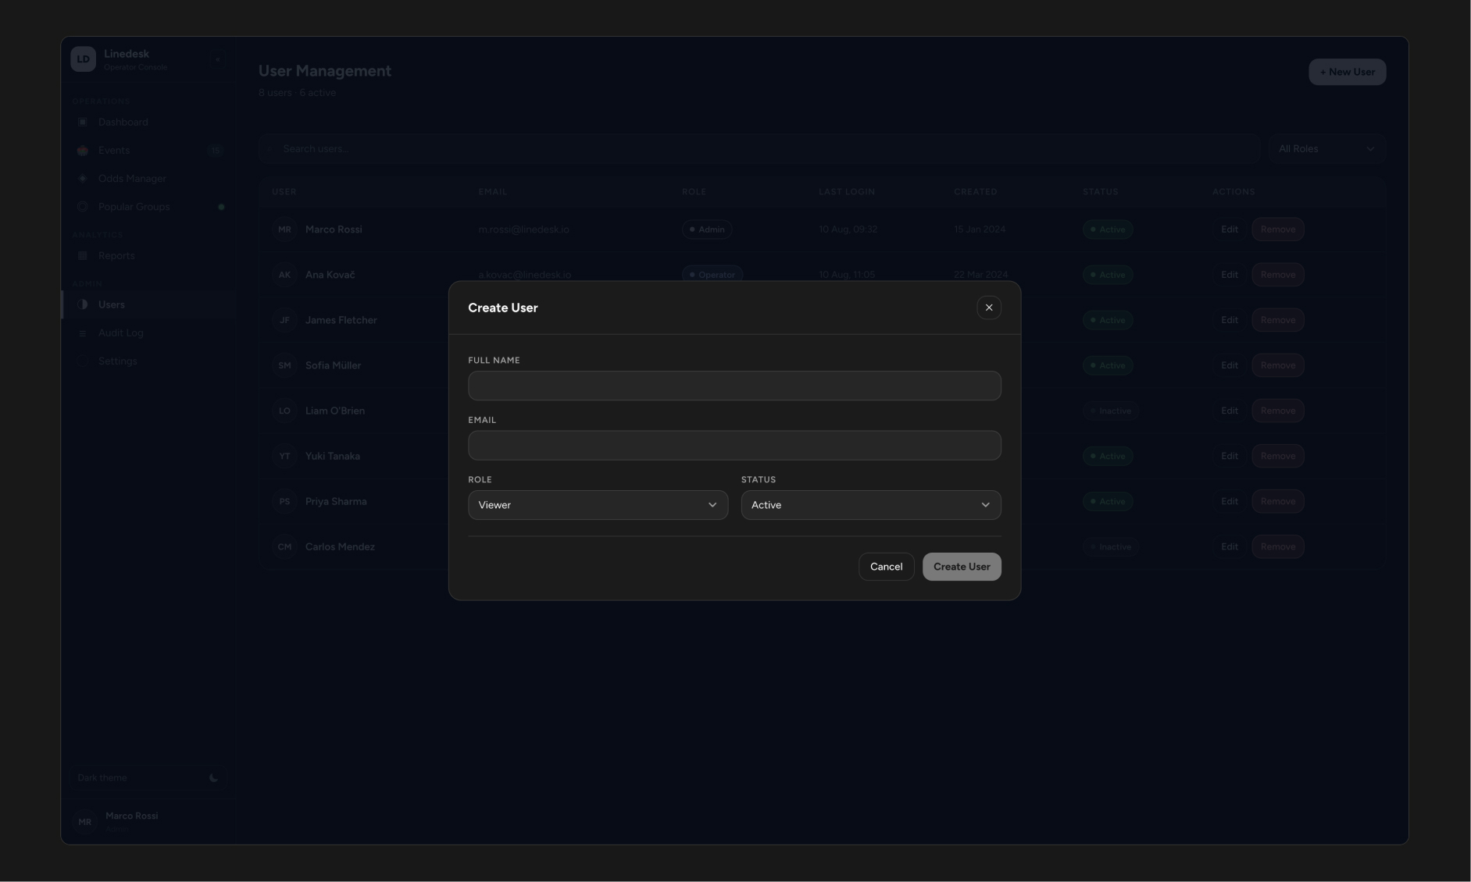This screenshot has height=882, width=1471.
Task: Close the Create User dialog with X
Action: pyautogui.click(x=988, y=308)
